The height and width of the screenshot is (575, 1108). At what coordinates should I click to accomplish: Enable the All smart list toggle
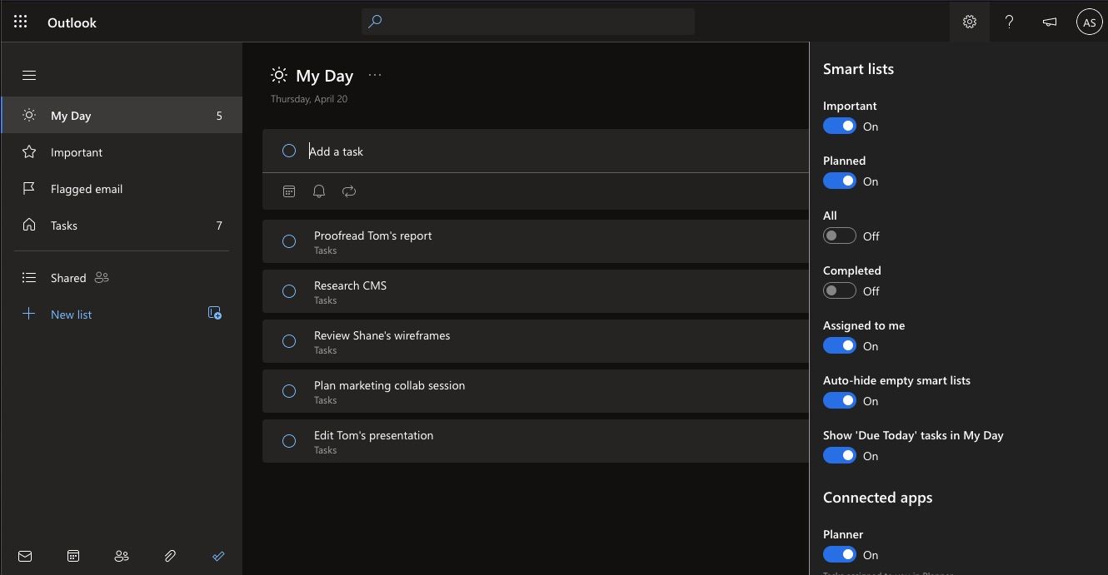(839, 236)
